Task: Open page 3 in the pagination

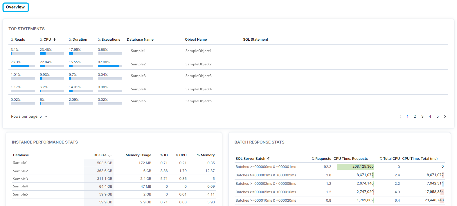Action: [422, 117]
